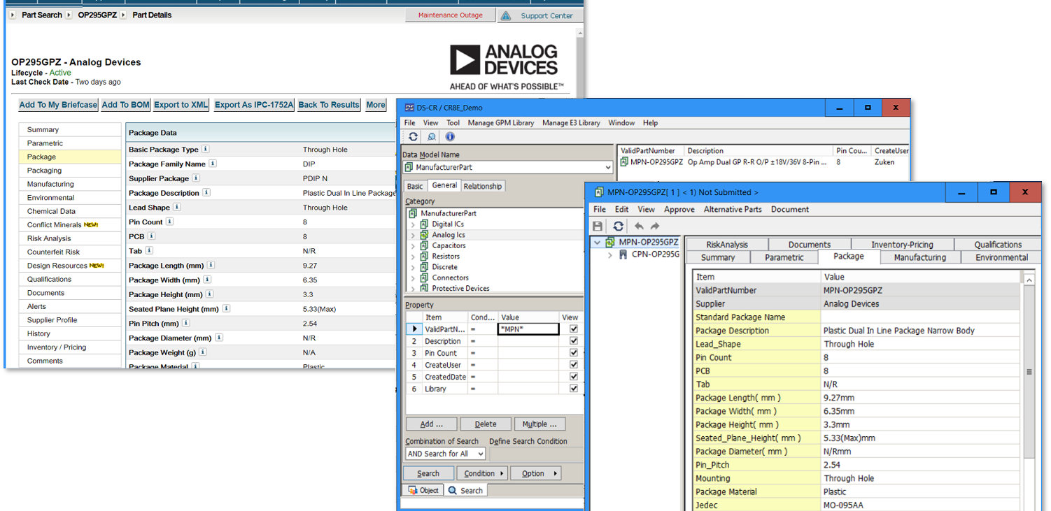The height and width of the screenshot is (511, 1051).
Task: Toggle View checkbox for CreatedDate property
Action: coord(574,377)
